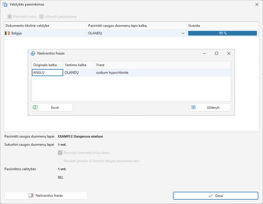The width and height of the screenshot is (263, 204).
Task: Click the Išversta column header
Action: click(223, 26)
